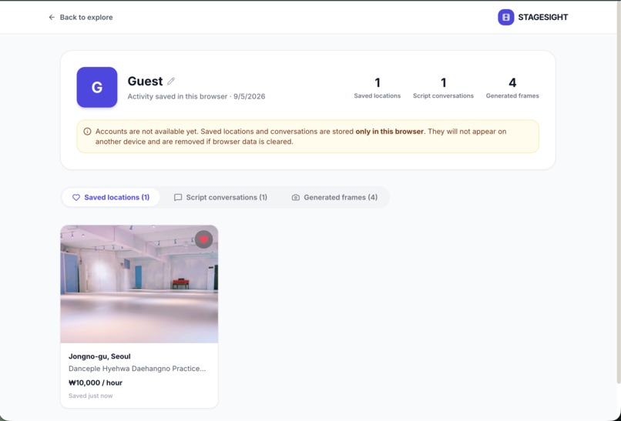This screenshot has height=421, width=621.
Task: Click the purple G guest avatar
Action: click(x=97, y=87)
